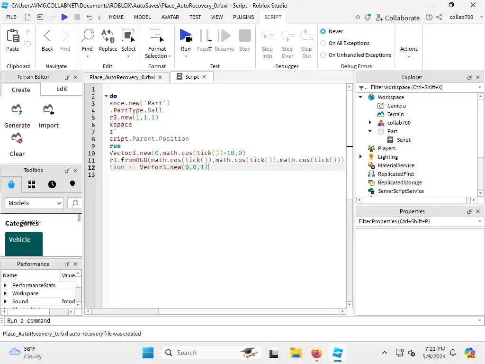The image size is (485, 364).
Task: Collapse the code block fold arrow at line 2
Action: (106, 96)
